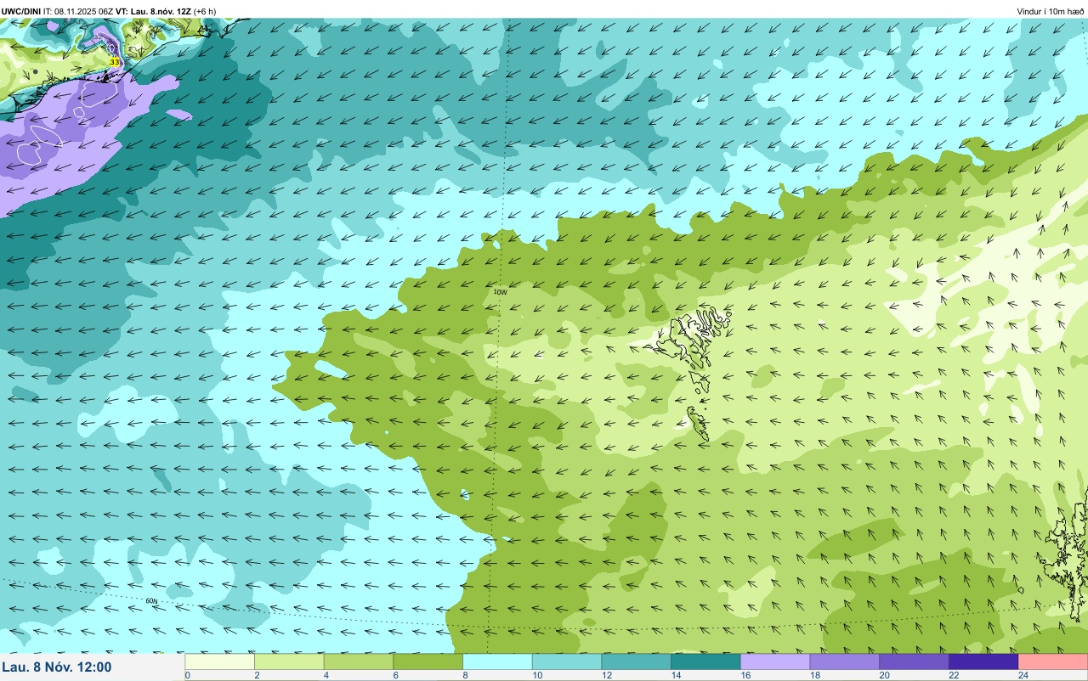Pick the medium teal 12–14 legend swatch
1088x681 pixels.
tap(637, 661)
